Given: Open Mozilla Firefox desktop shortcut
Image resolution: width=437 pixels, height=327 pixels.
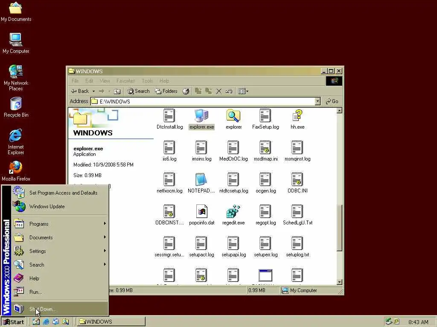Looking at the screenshot, I should click(x=16, y=171).
